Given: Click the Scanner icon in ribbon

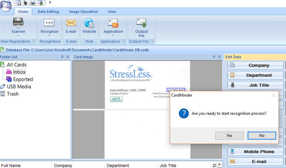Looking at the screenshot, I should [x=18, y=23].
